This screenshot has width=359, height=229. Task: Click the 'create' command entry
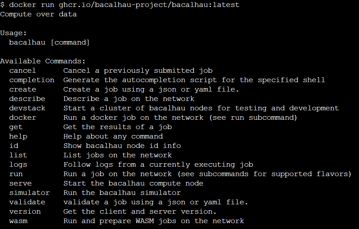click(x=23, y=89)
